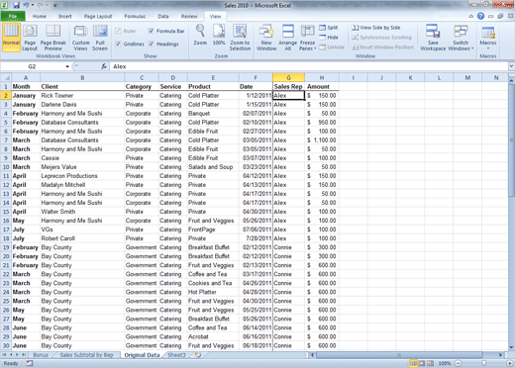
Task: Switch to the Bonus sheet tab
Action: pos(41,355)
